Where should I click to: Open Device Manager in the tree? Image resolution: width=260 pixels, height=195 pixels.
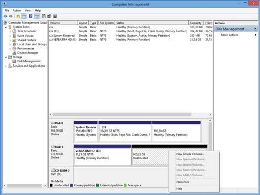[x=27, y=53]
